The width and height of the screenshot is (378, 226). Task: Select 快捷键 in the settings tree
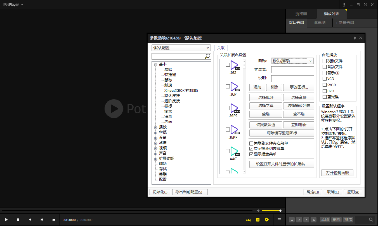[x=170, y=75]
